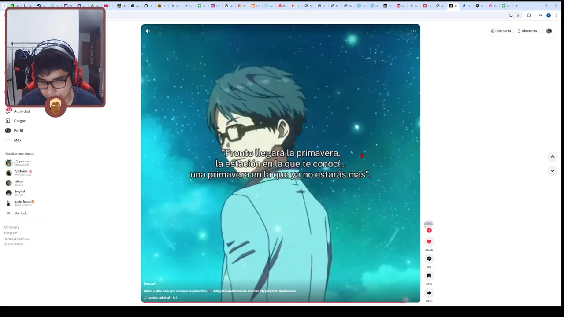The image size is (564, 317).
Task: Click the Obtener la... app button
Action: pos(528,31)
